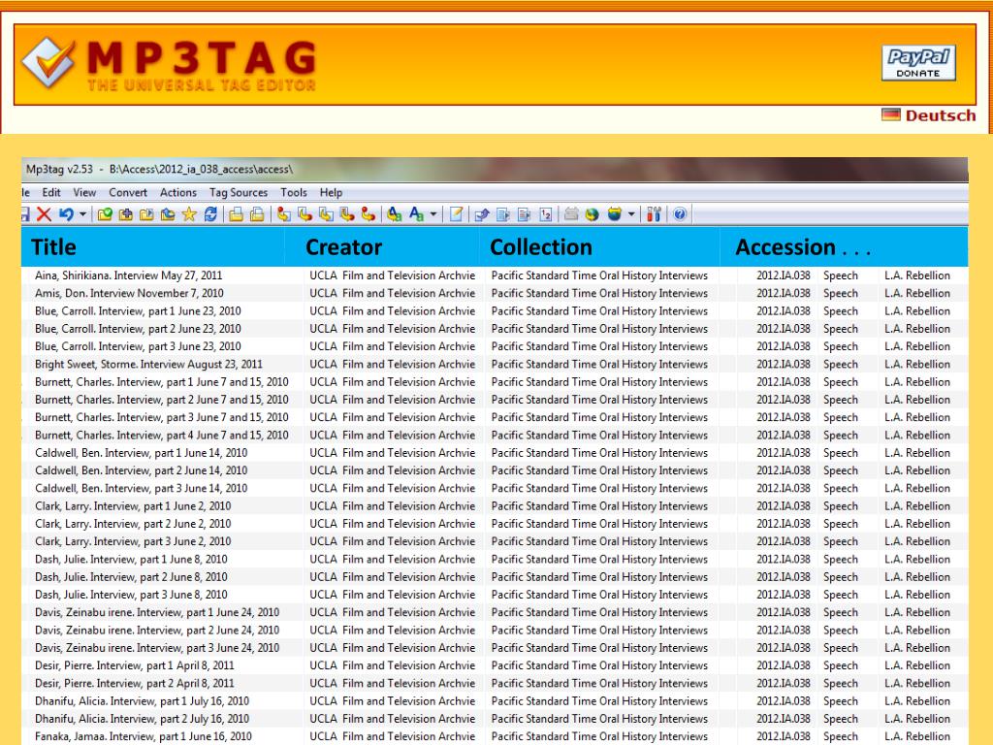
Task: Click the PayPal Donate button
Action: click(918, 63)
